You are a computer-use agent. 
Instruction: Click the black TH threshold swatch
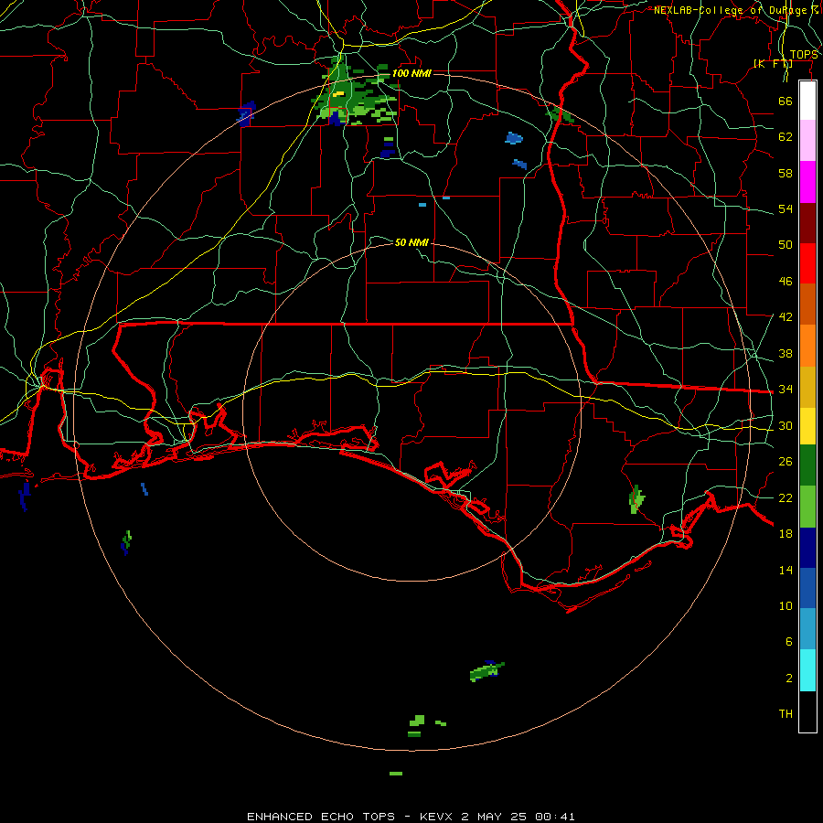807,711
